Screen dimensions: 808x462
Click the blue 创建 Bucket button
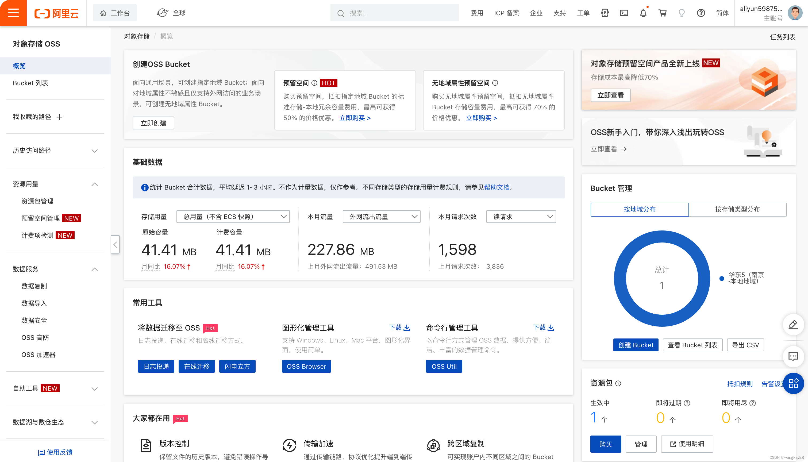(636, 345)
